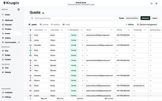The height and width of the screenshot is (101, 162).
Task: Check the box for Emily Carter row
Action: [26, 35]
